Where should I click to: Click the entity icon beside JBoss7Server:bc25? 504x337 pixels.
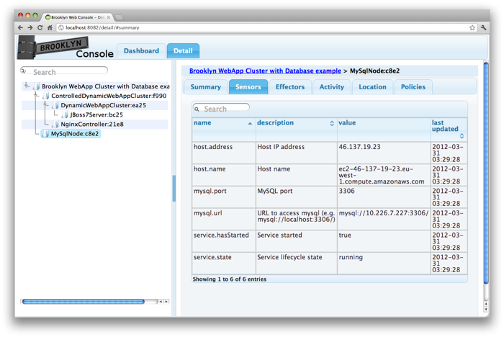pyautogui.click(x=66, y=114)
